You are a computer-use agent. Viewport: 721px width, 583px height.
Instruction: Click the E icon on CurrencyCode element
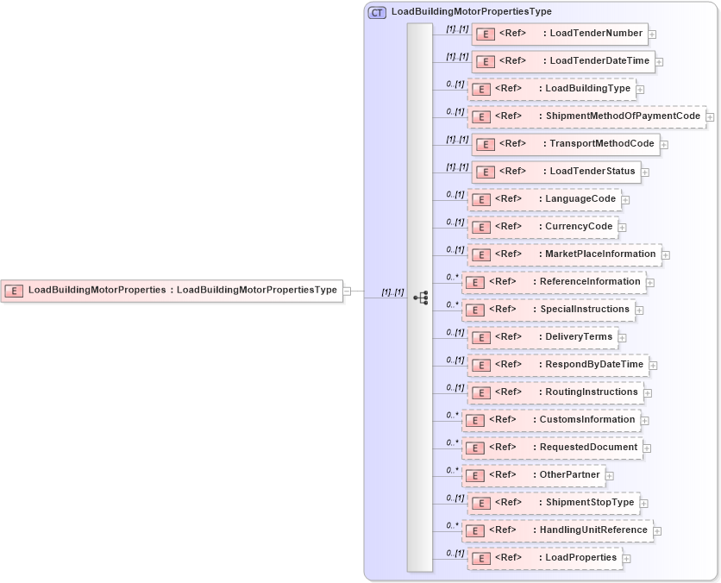480,227
